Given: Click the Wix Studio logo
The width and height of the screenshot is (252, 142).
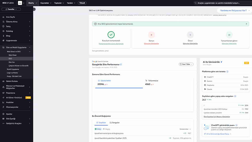Looking at the screenshot, I should coord(8,3).
